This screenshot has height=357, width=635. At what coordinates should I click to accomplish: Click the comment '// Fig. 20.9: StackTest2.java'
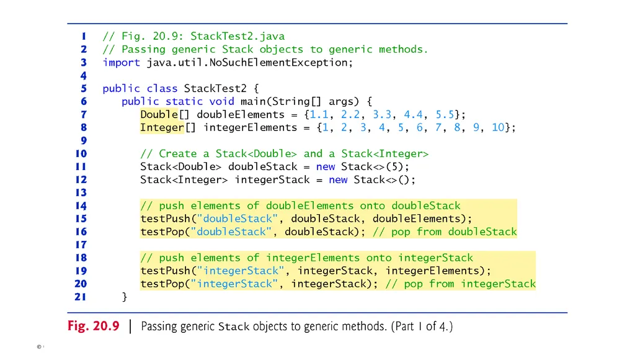click(193, 36)
